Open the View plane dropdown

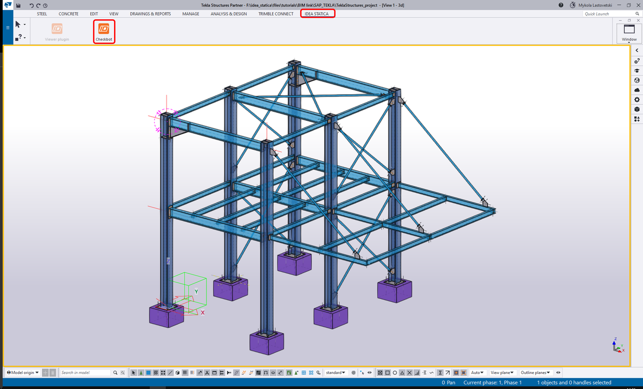click(504, 372)
